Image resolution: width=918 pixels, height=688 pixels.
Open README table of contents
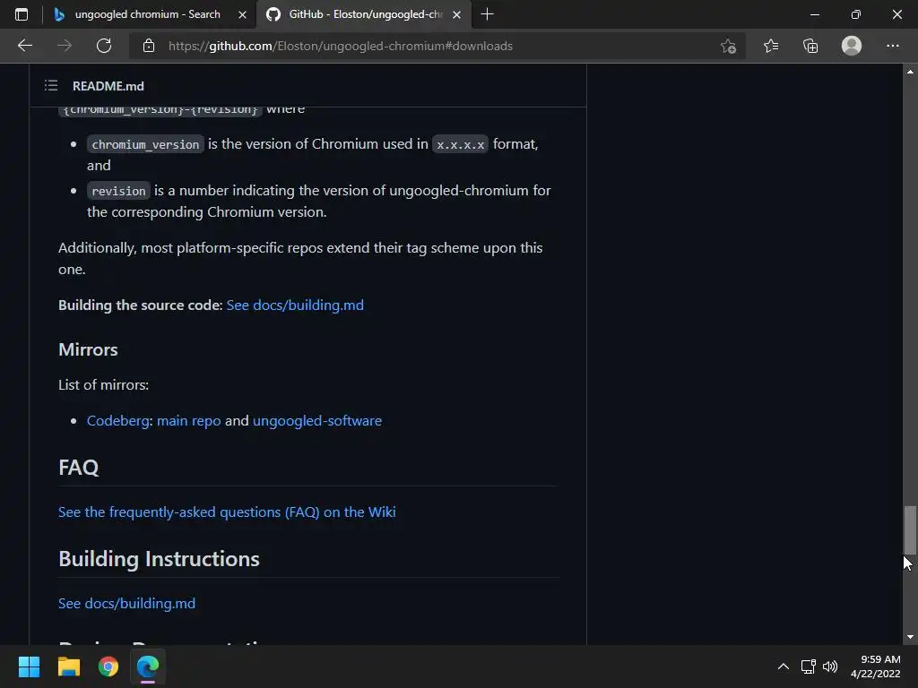[x=51, y=85]
